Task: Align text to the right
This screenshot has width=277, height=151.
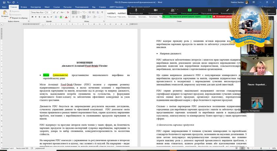Action: [80, 17]
